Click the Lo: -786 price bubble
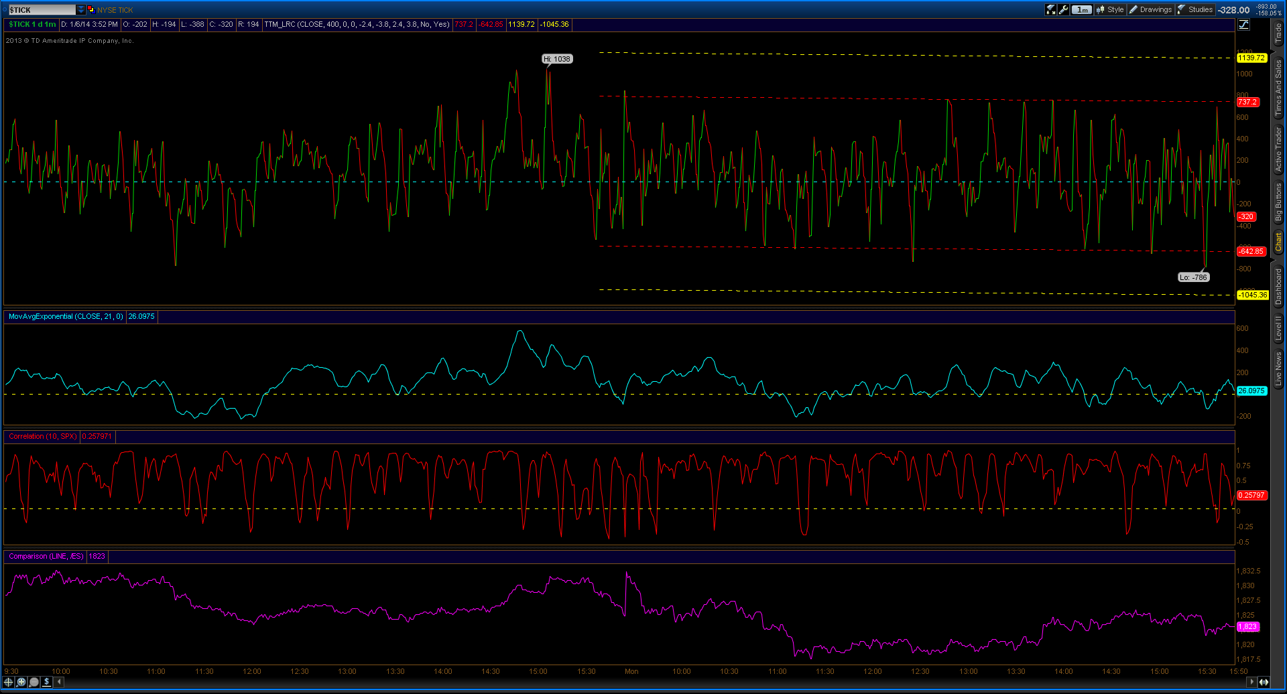Screen dimensions: 1287x694 pyautogui.click(x=1194, y=277)
